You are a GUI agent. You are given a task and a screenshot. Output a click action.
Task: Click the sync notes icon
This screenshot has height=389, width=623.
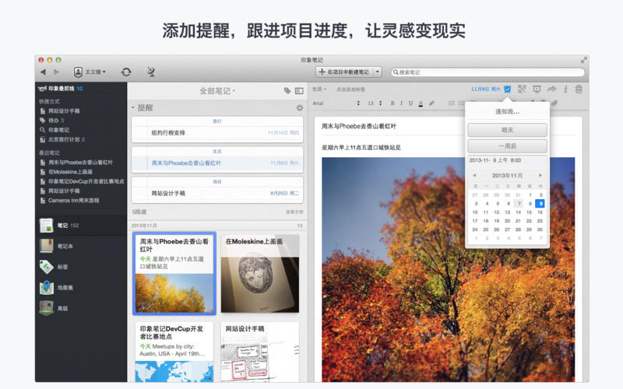tap(126, 72)
